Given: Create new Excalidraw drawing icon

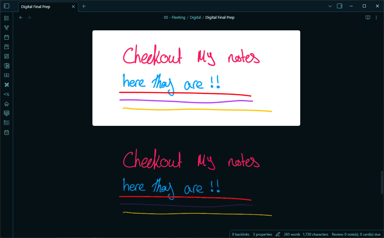Looking at the screenshot, I should pos(7,85).
